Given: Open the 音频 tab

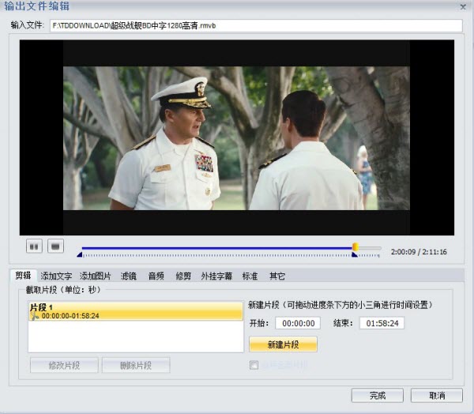Looking at the screenshot, I should 156,276.
